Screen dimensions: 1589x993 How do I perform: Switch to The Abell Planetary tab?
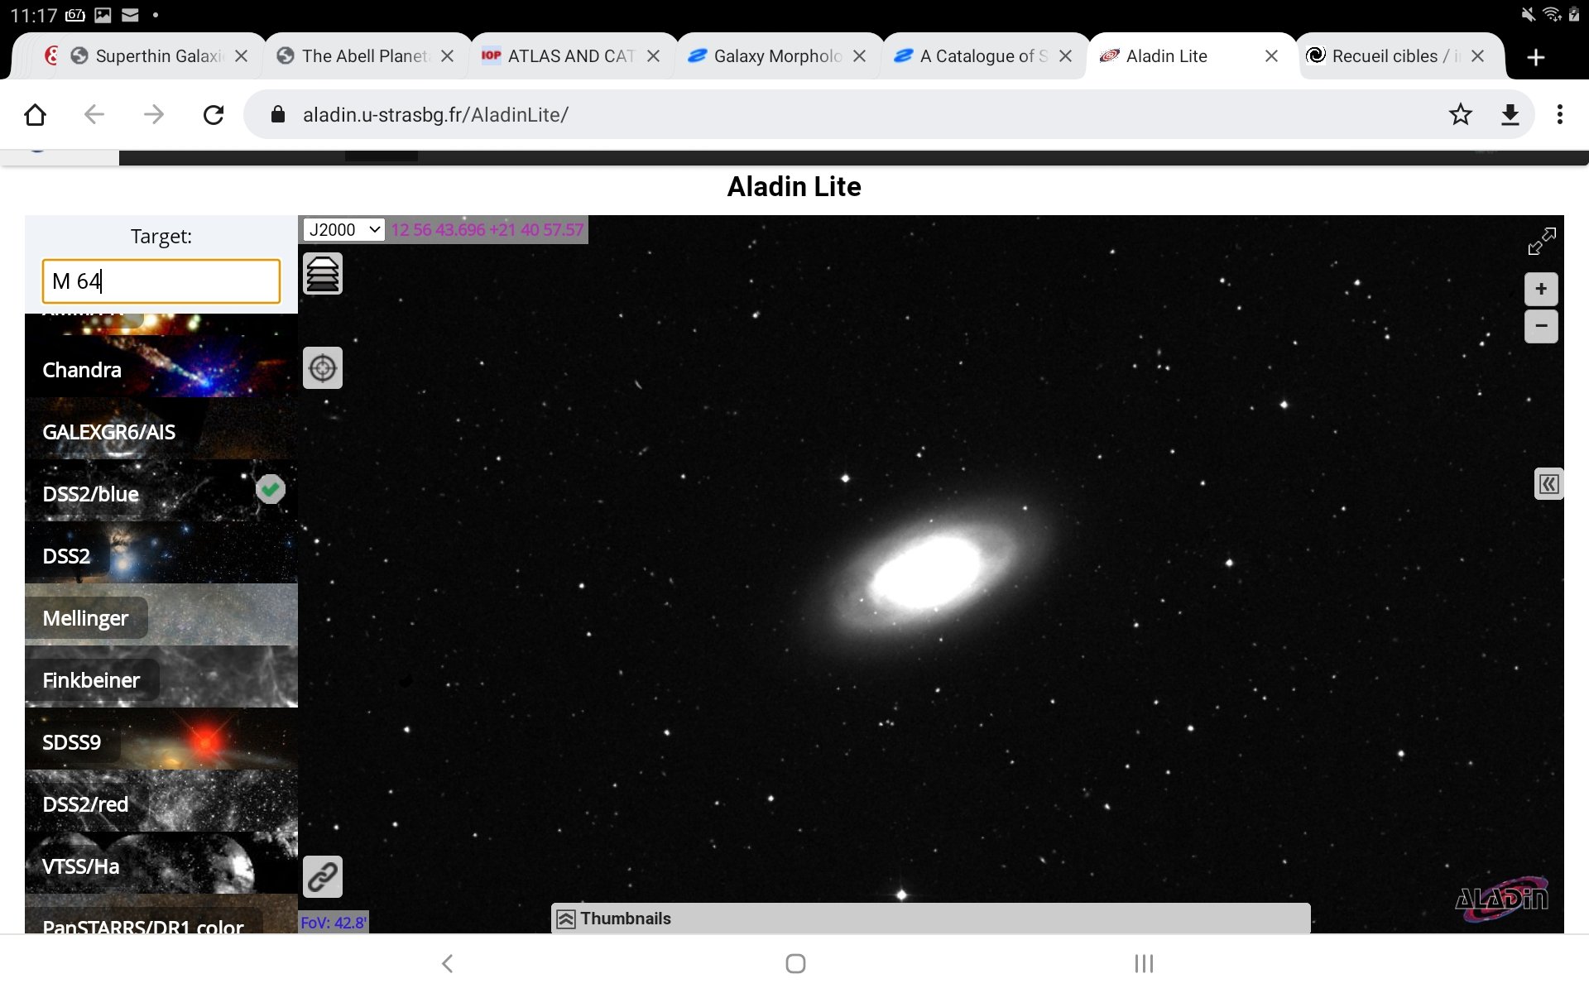click(365, 56)
